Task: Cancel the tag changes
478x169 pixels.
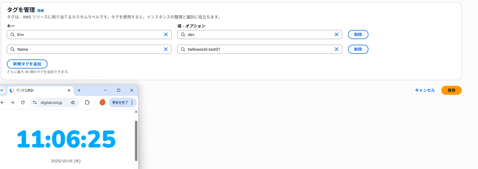Action: (425, 90)
